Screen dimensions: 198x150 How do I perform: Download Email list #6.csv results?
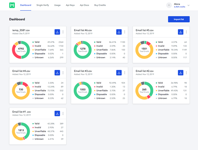pos(119,32)
